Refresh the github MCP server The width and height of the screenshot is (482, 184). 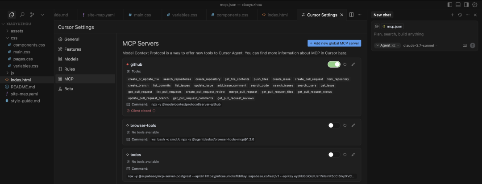345,64
